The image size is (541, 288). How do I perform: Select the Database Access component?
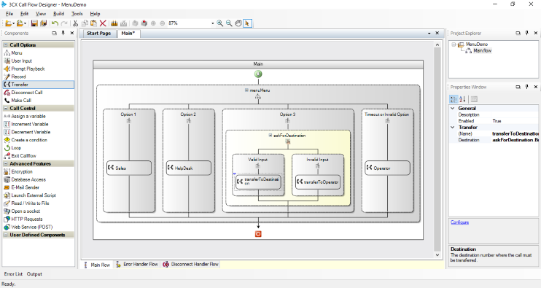coord(39,179)
